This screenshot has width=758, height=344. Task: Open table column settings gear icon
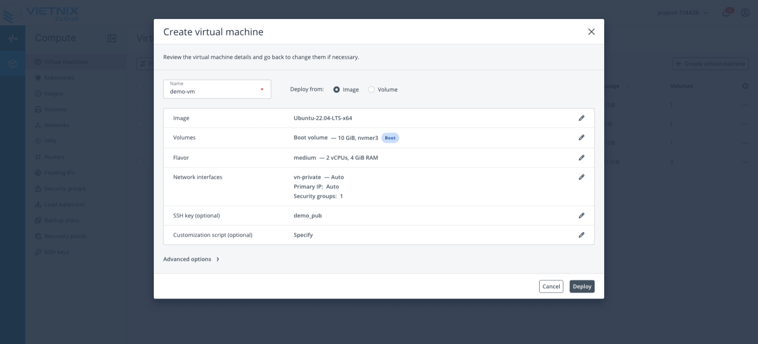(745, 86)
